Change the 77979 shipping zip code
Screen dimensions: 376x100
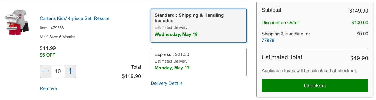(x=268, y=40)
